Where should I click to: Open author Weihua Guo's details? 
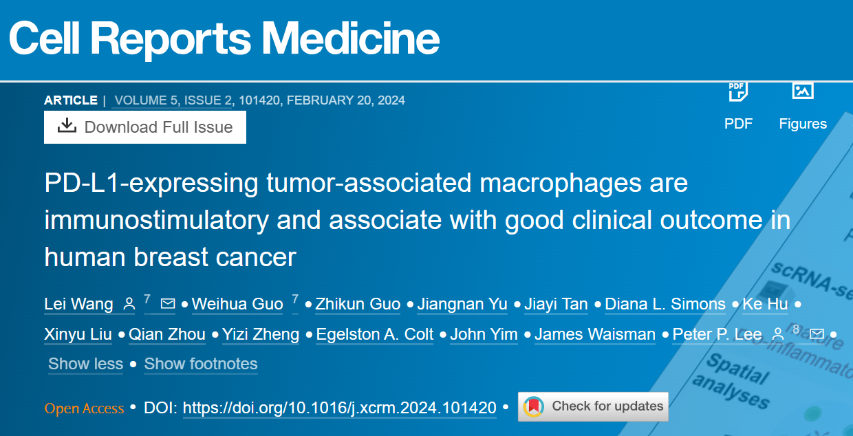(237, 304)
